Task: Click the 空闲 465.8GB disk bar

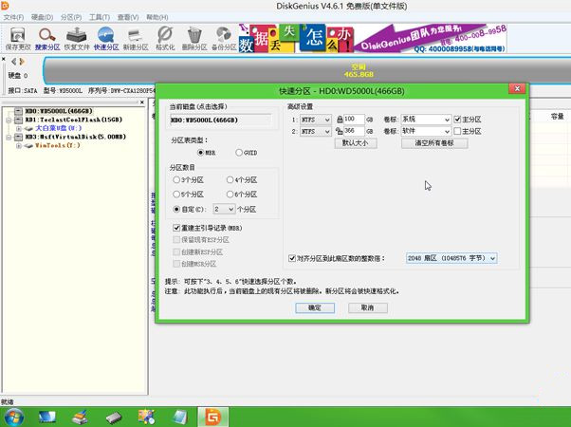Action: point(306,70)
